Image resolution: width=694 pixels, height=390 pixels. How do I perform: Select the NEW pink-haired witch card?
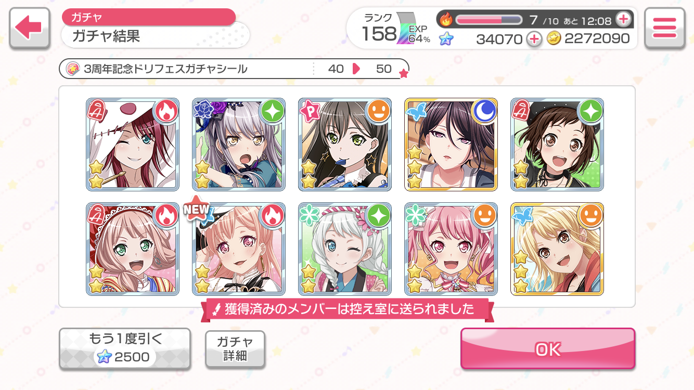click(x=239, y=249)
